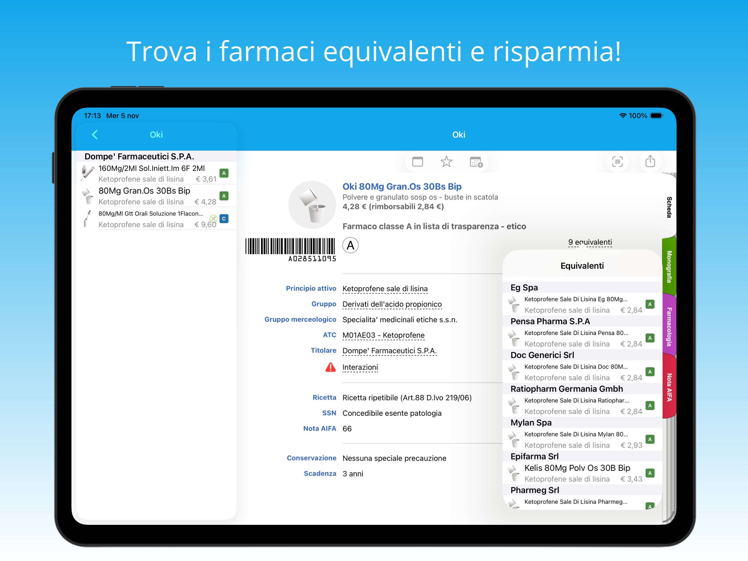The image size is (748, 561).
Task: Select 80Mg Gran.Os 30Bs Bip list item
Action: pos(157,196)
